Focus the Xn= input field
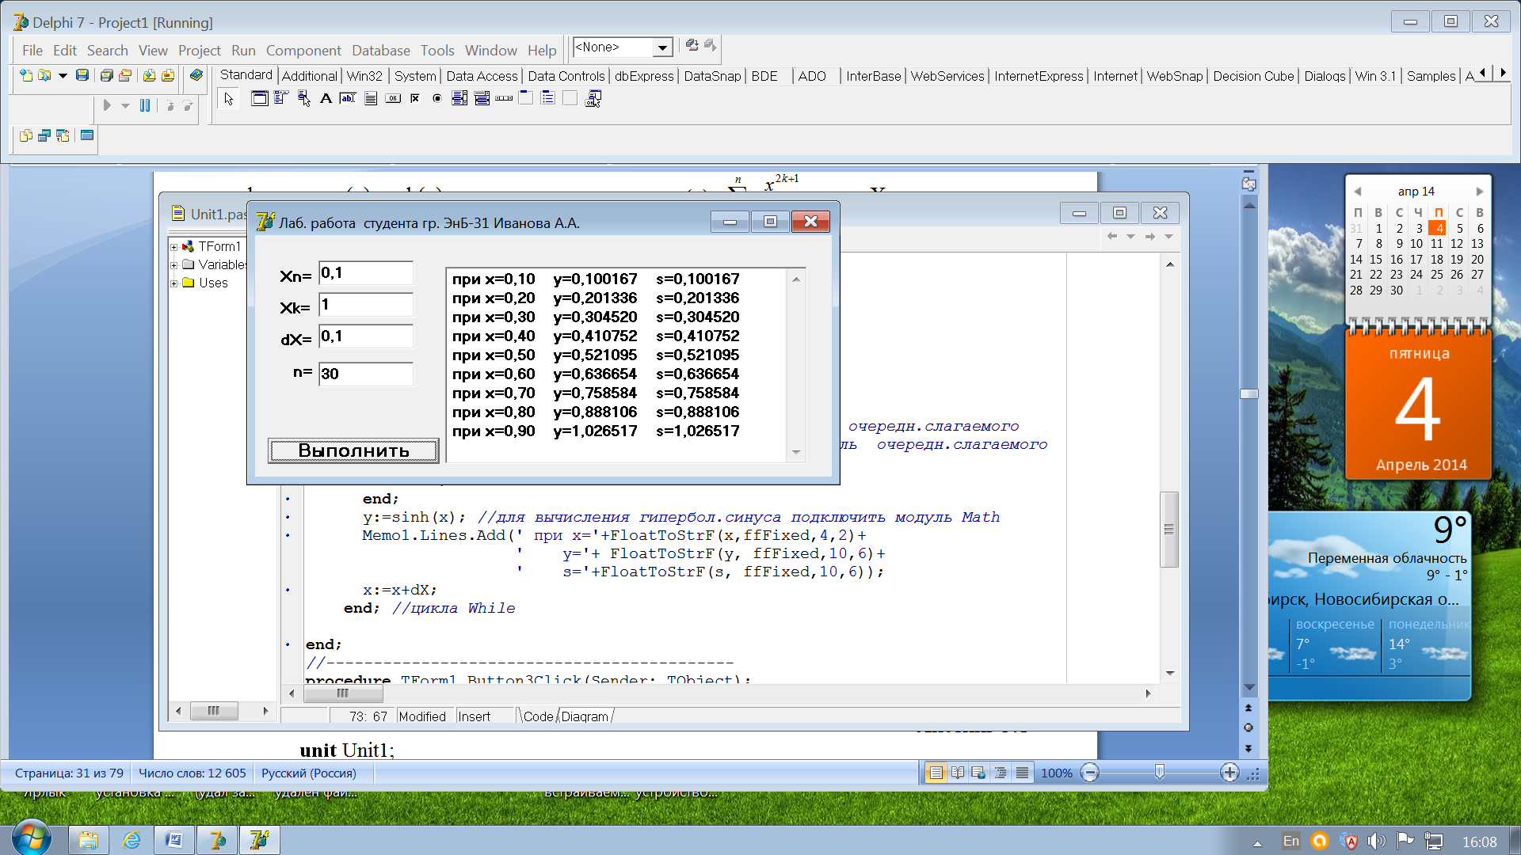The width and height of the screenshot is (1521, 855). (x=366, y=273)
